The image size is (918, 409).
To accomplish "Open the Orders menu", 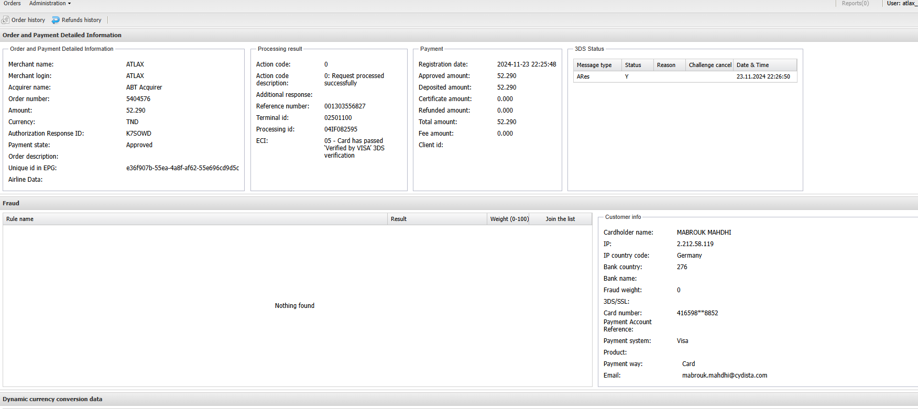I will [12, 4].
